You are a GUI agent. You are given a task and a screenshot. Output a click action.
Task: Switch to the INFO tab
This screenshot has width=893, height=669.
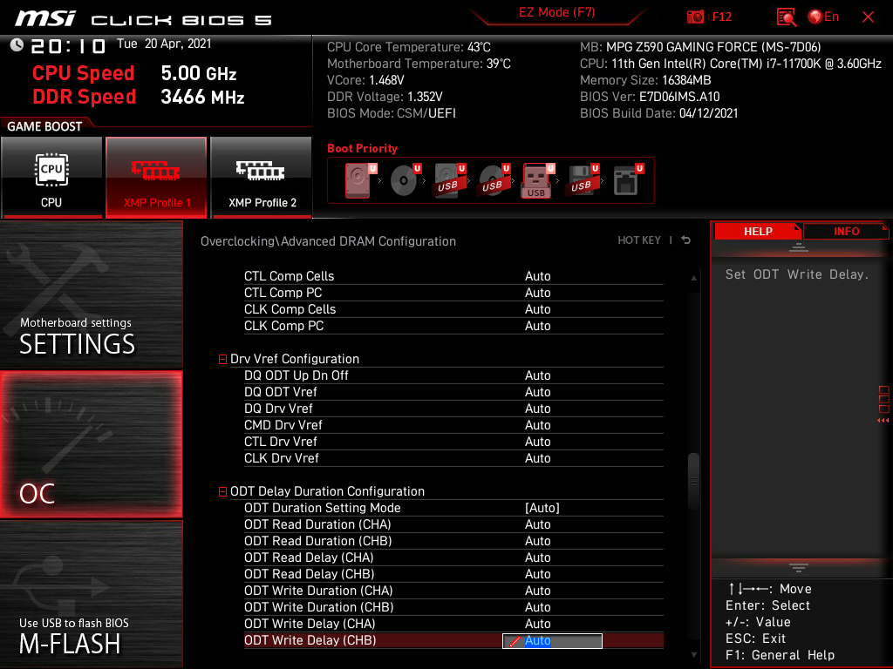click(846, 232)
